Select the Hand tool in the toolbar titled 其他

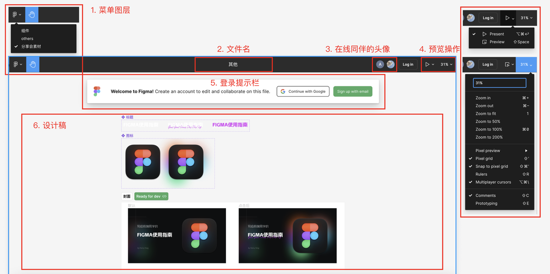click(x=32, y=64)
